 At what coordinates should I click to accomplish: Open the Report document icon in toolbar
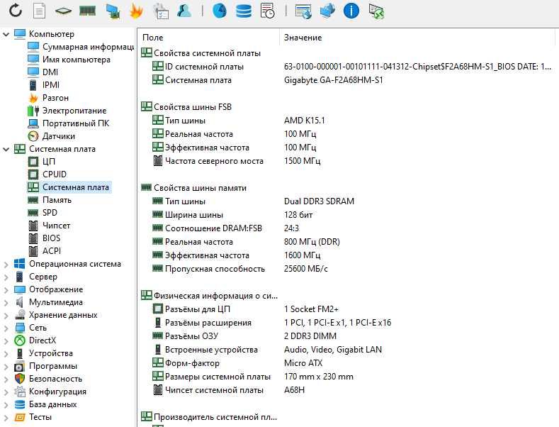coord(39,11)
